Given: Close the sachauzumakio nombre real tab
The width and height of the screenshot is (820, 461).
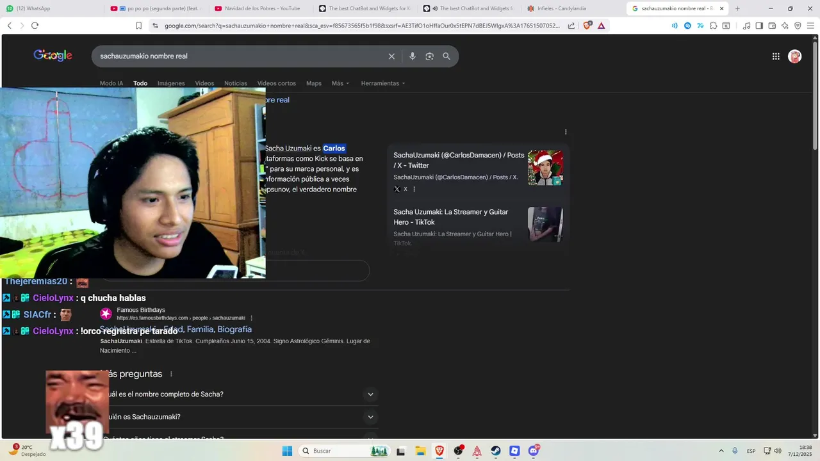Looking at the screenshot, I should (x=722, y=8).
